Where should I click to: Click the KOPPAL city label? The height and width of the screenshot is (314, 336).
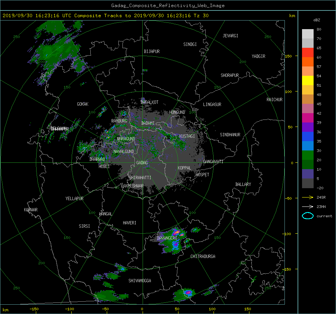coord(184,168)
